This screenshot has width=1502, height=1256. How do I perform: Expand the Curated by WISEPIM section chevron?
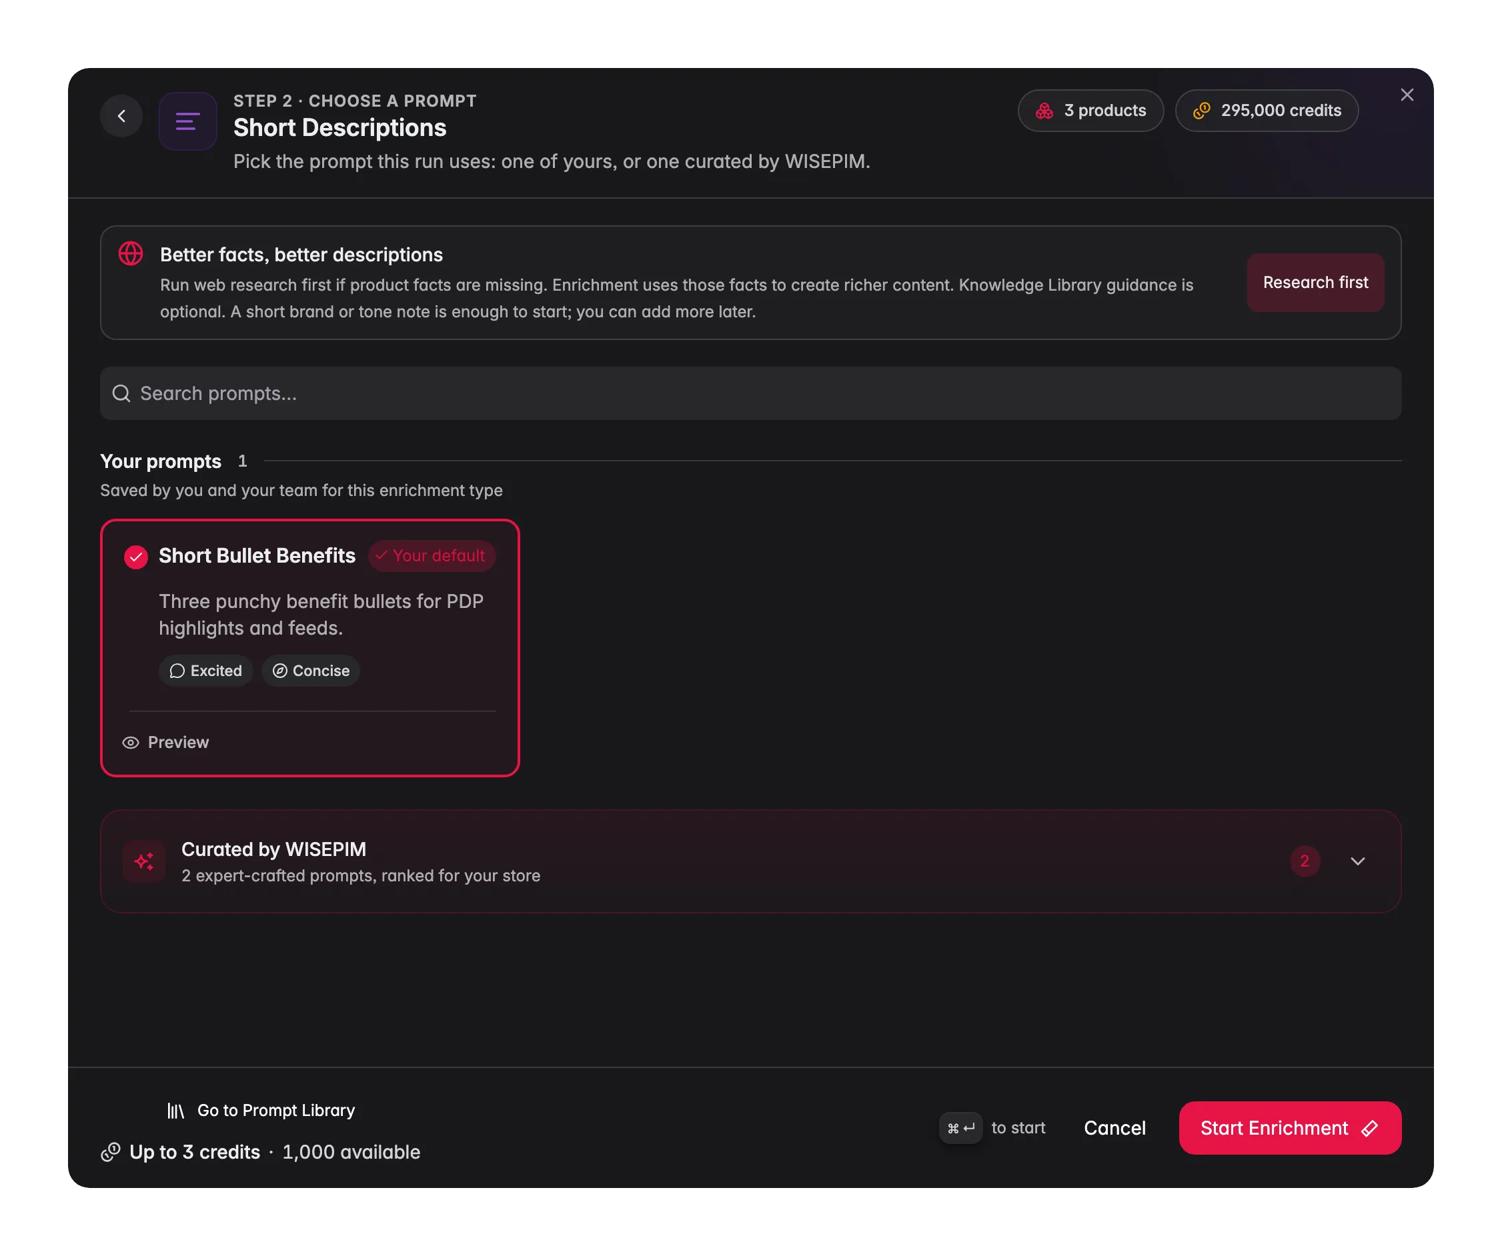coord(1357,861)
